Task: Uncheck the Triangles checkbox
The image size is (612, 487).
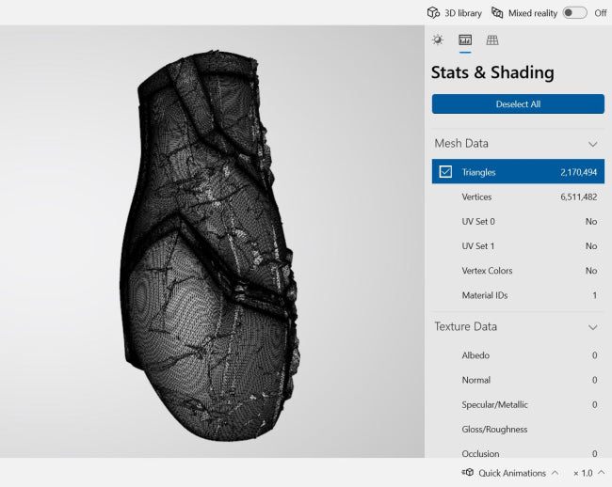Action: tap(445, 171)
